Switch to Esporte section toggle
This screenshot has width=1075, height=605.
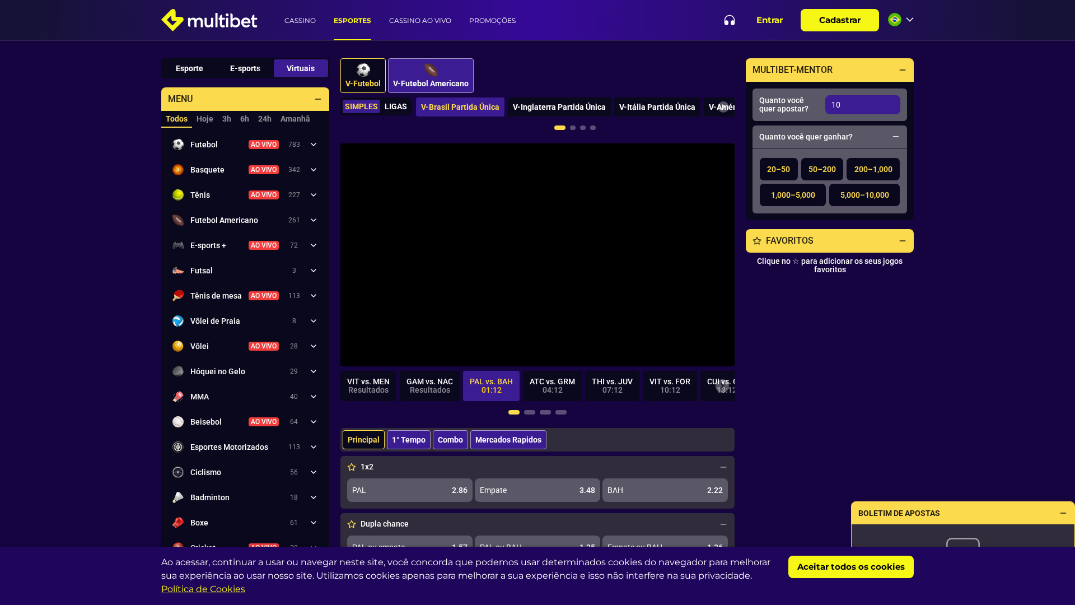pyautogui.click(x=189, y=68)
